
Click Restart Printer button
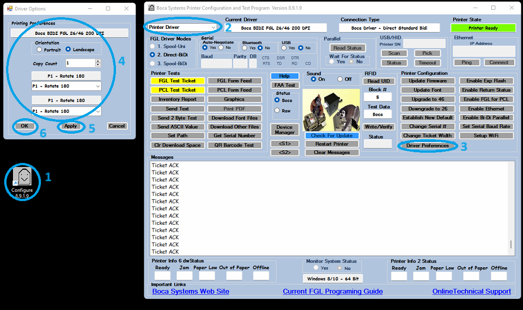332,144
